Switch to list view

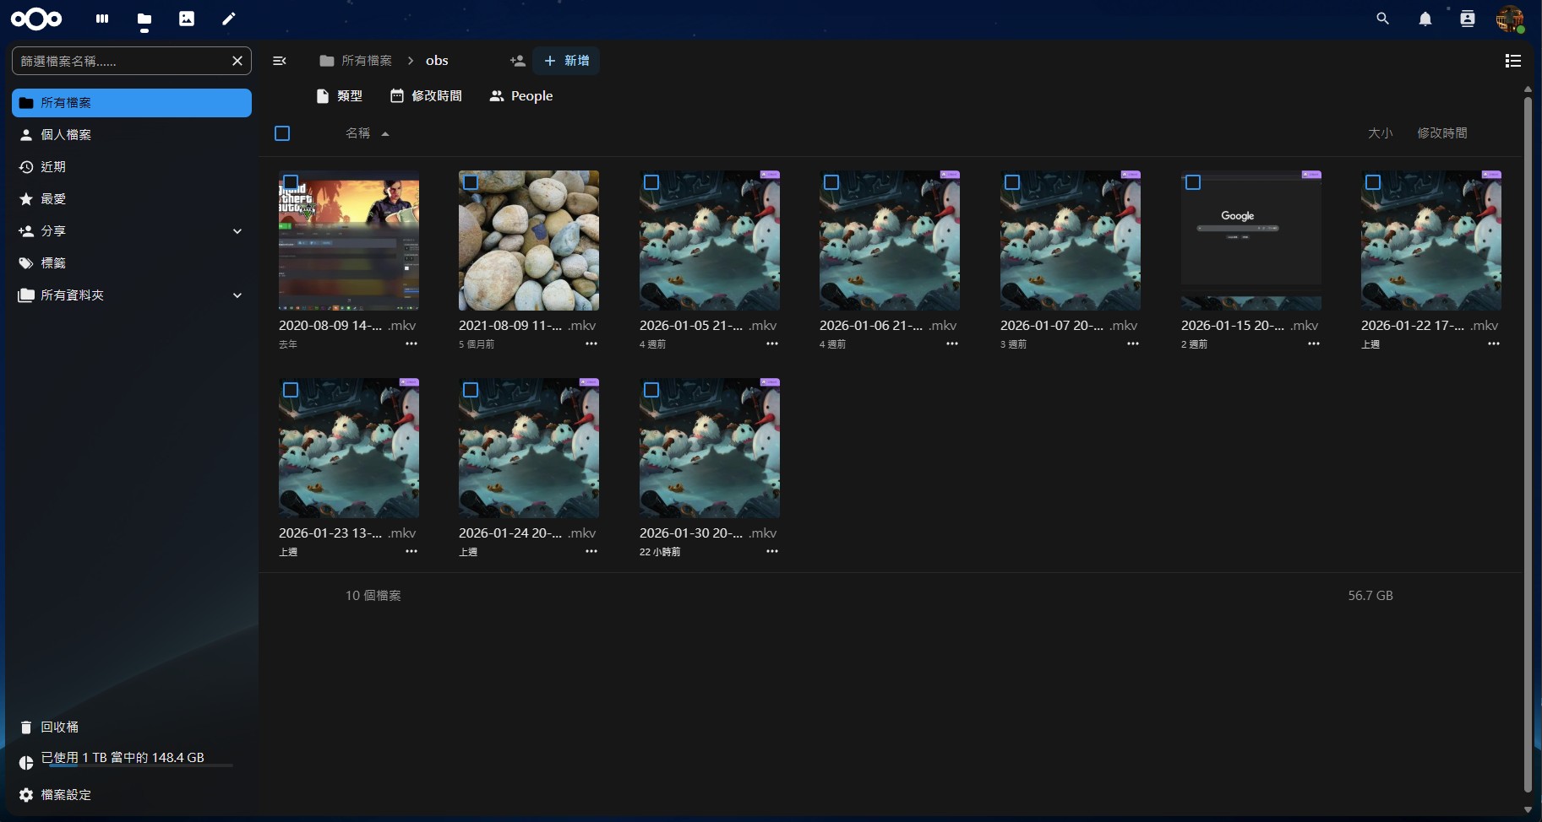click(1513, 61)
